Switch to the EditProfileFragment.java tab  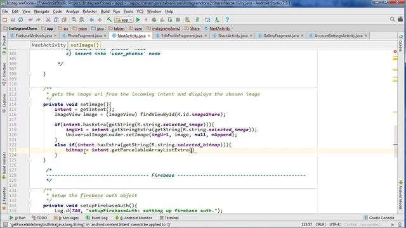pos(181,35)
